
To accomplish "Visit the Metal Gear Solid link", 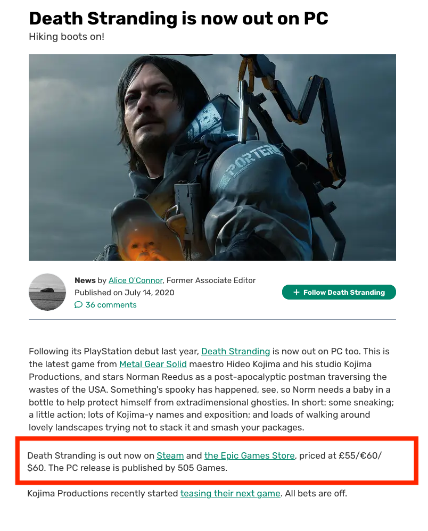I will click(153, 364).
